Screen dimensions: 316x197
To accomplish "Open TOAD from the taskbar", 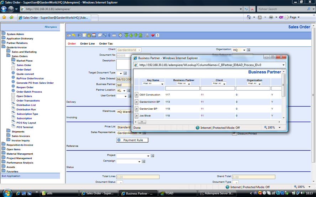I will point(177,193).
